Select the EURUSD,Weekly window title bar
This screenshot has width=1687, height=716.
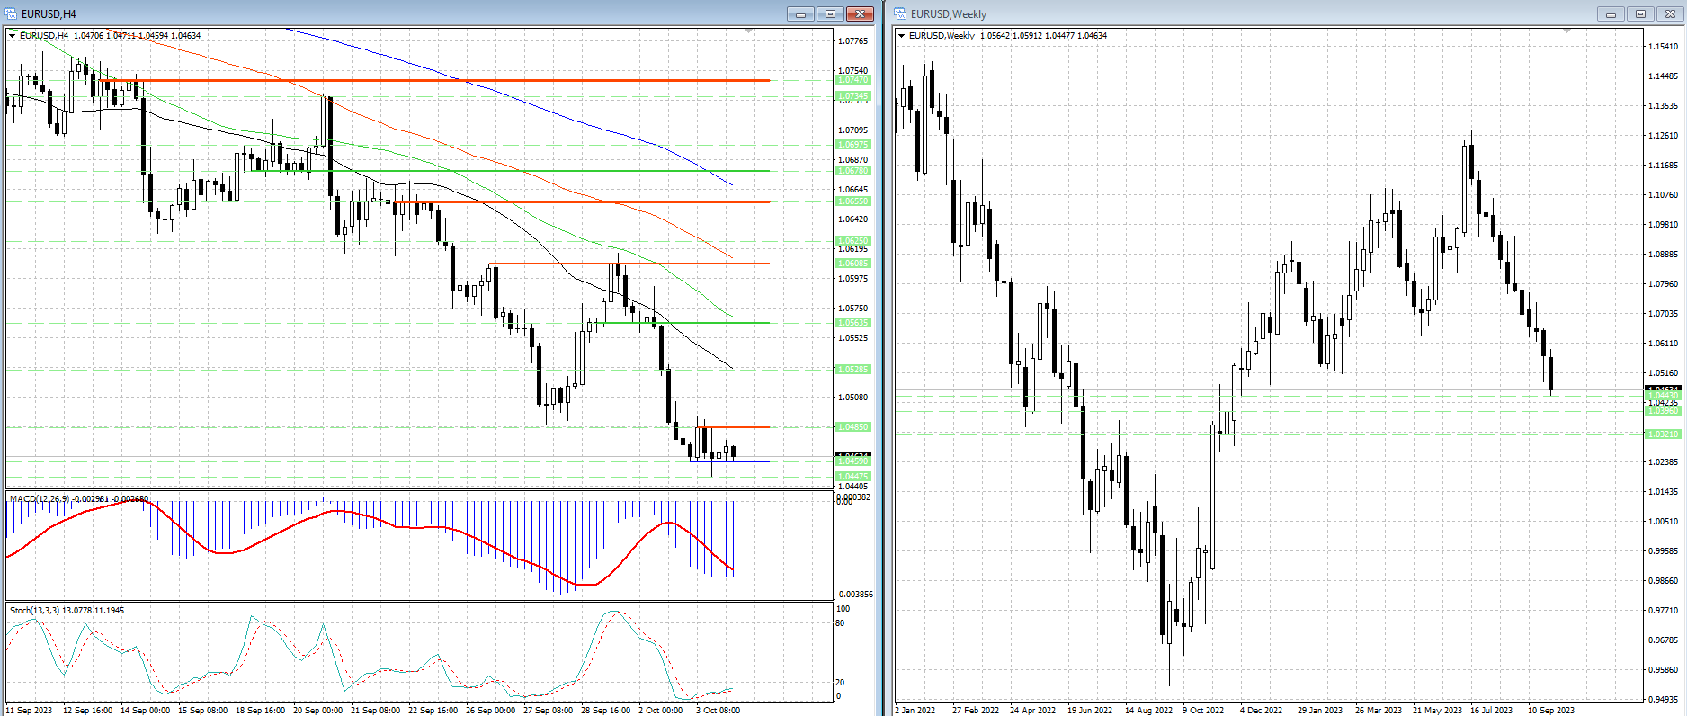tap(1259, 13)
